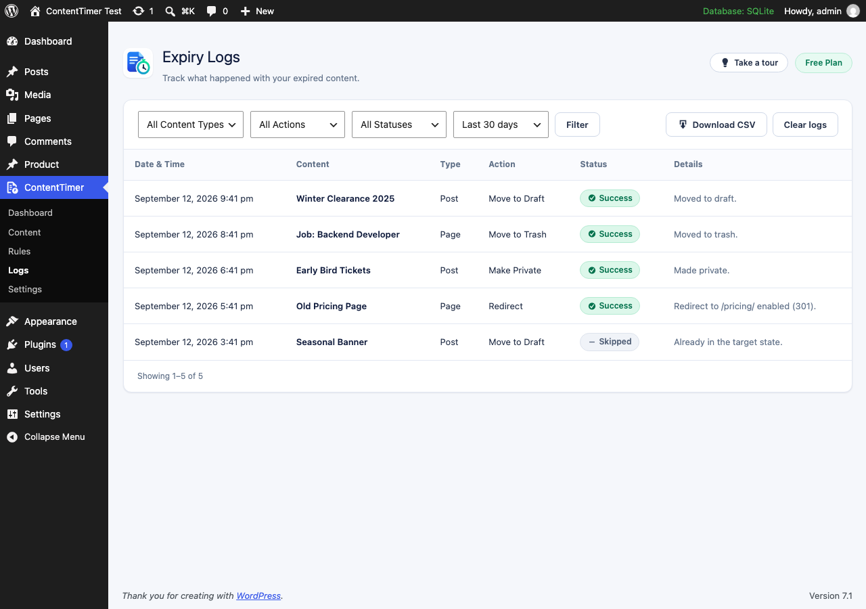The image size is (866, 609).
Task: Click the Tools wrench icon
Action: [x=12, y=391]
